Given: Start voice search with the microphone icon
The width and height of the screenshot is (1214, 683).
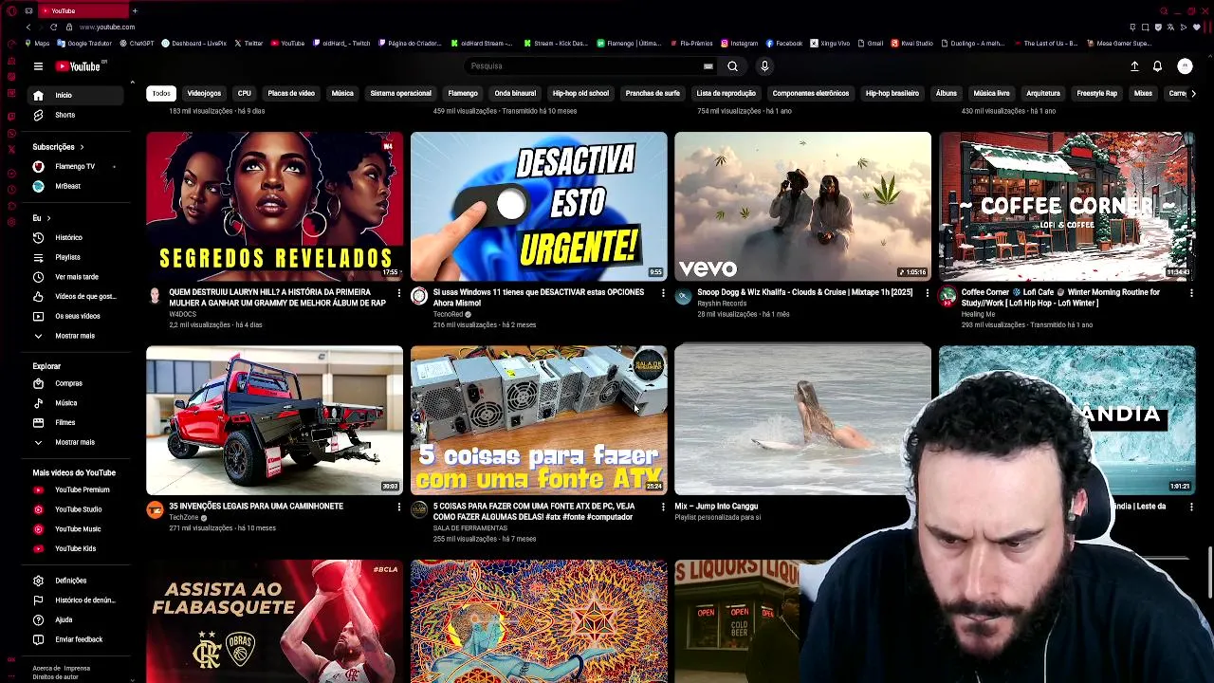Looking at the screenshot, I should pyautogui.click(x=764, y=66).
